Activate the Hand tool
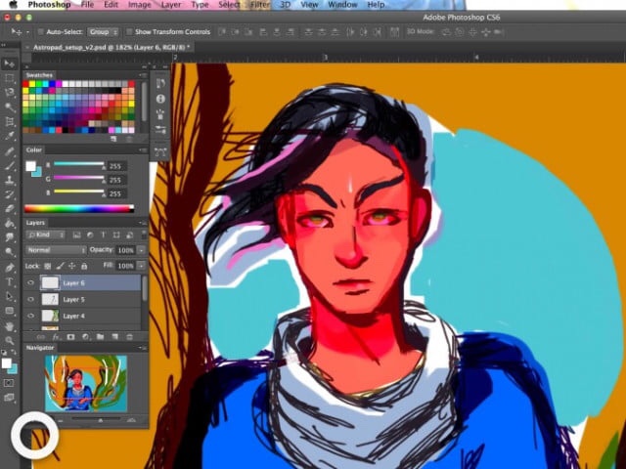 tap(9, 326)
